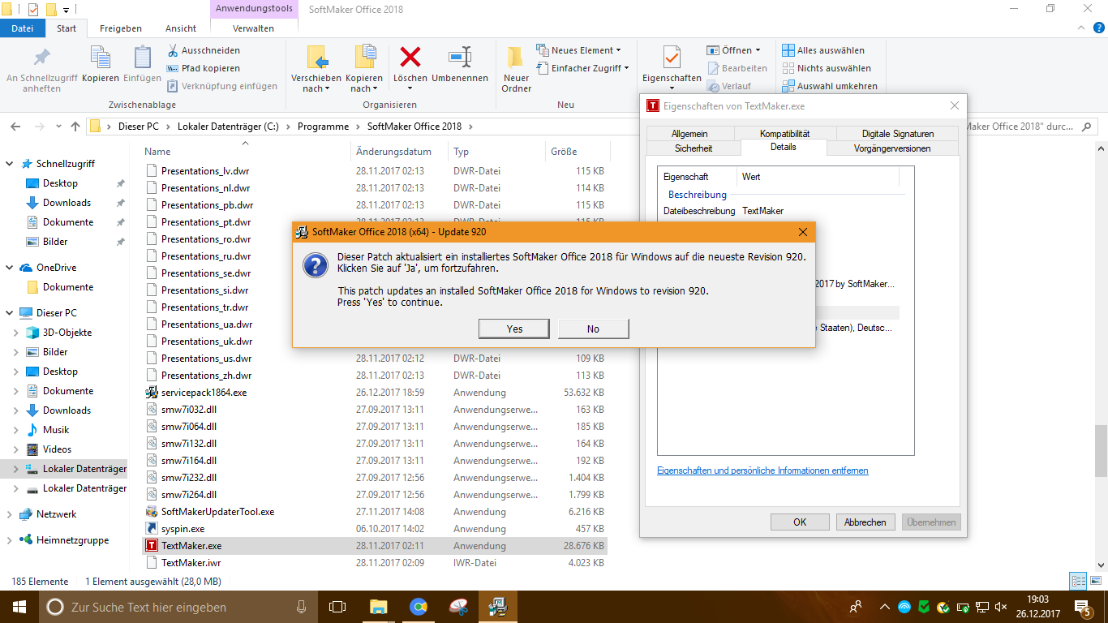1108x623 pixels.
Task: Collapse the Dieser PC tree node
Action: (x=10, y=313)
